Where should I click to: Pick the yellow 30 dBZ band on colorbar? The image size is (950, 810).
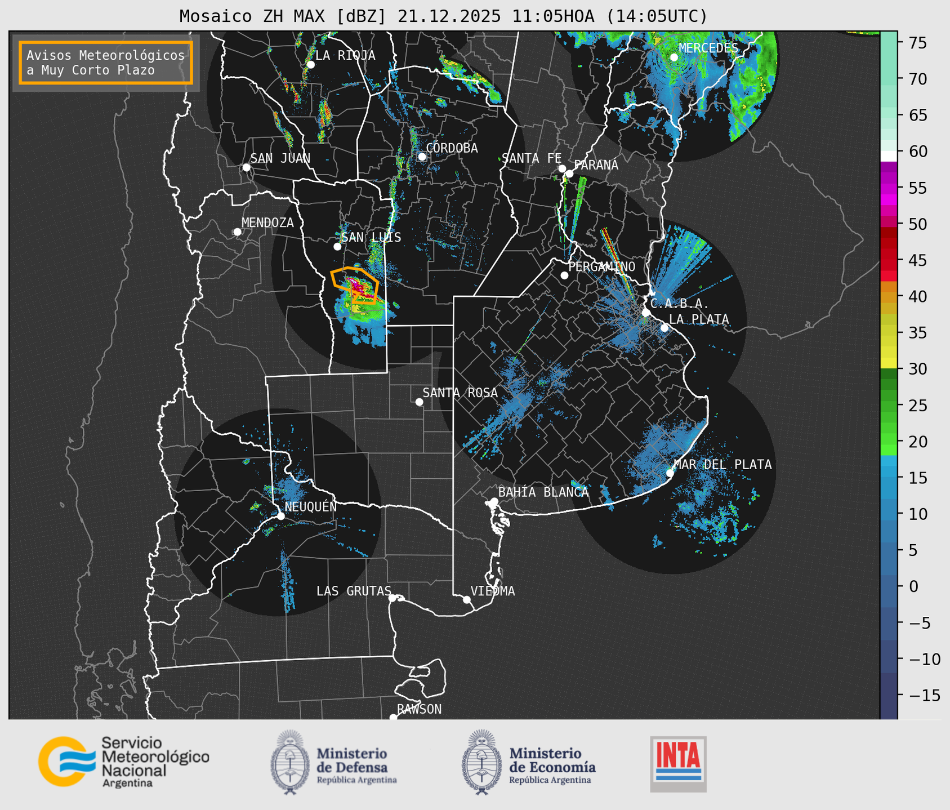coord(888,364)
